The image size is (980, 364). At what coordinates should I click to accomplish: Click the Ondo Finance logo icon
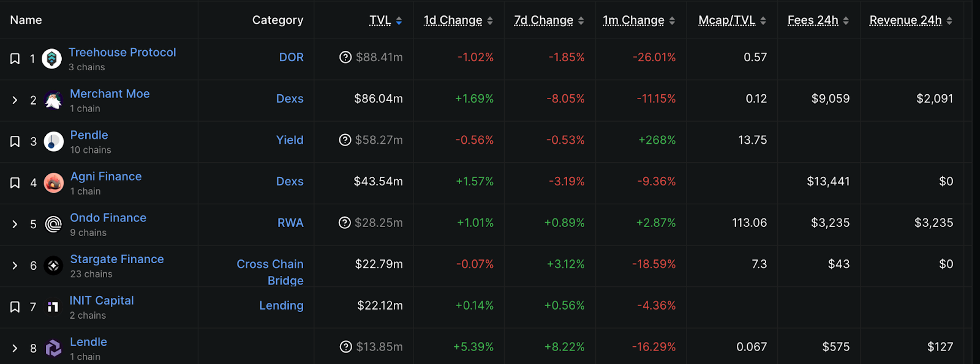[53, 225]
